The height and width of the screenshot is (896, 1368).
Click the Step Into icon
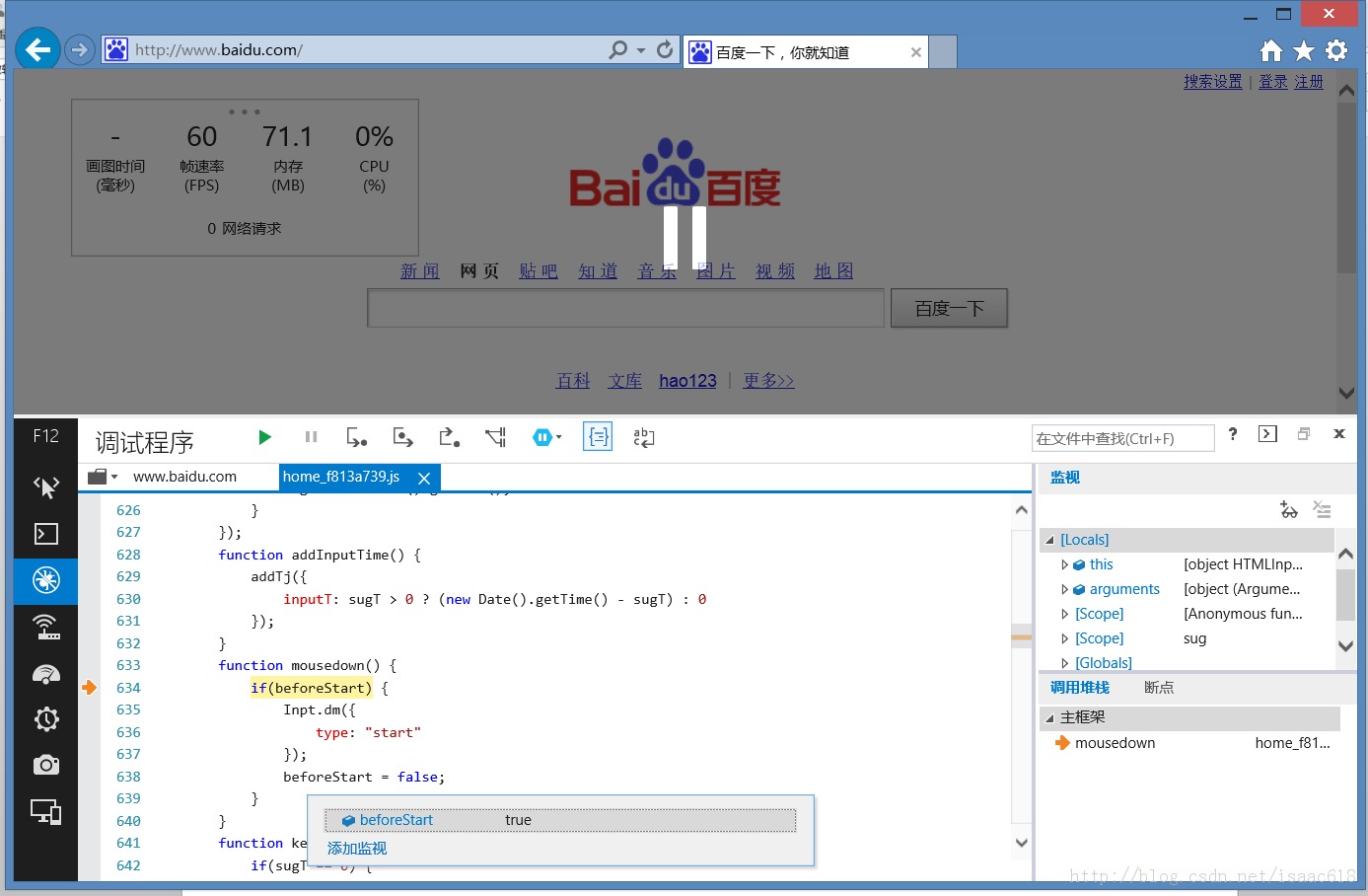357,437
